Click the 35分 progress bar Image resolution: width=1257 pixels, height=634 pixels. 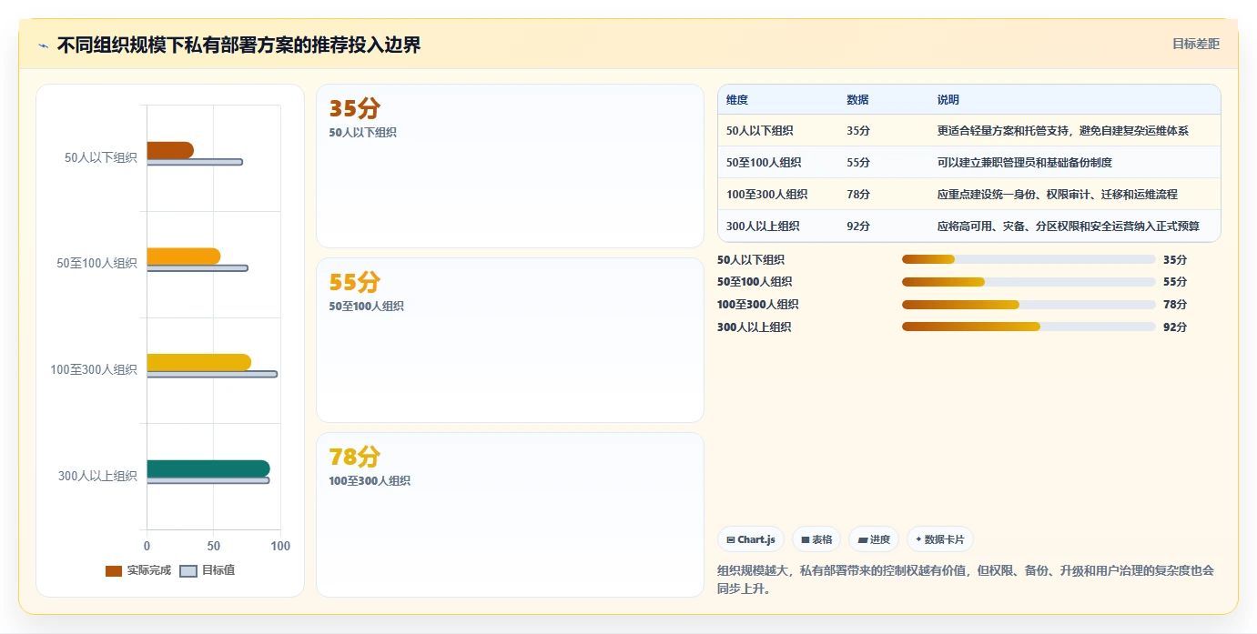pyautogui.click(x=1029, y=259)
